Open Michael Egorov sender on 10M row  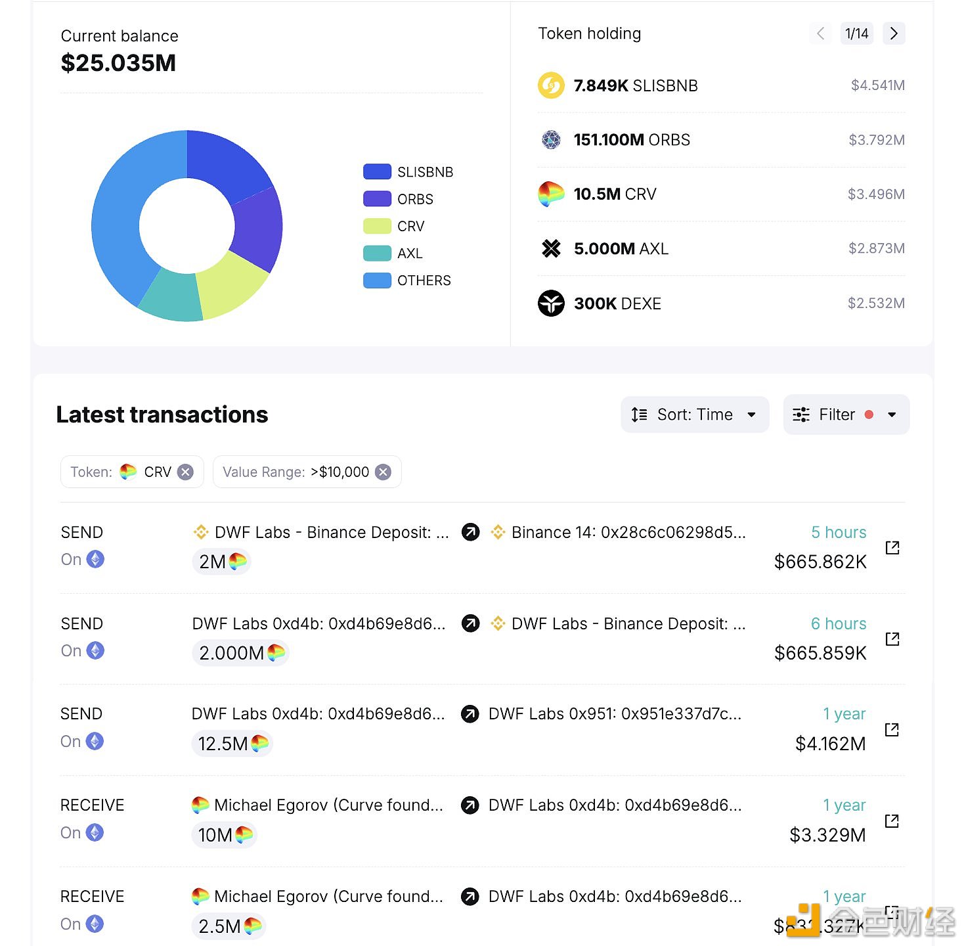coord(328,805)
